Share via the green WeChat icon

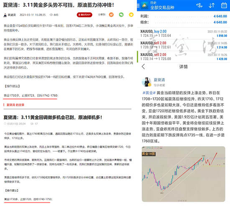(x=121, y=15)
